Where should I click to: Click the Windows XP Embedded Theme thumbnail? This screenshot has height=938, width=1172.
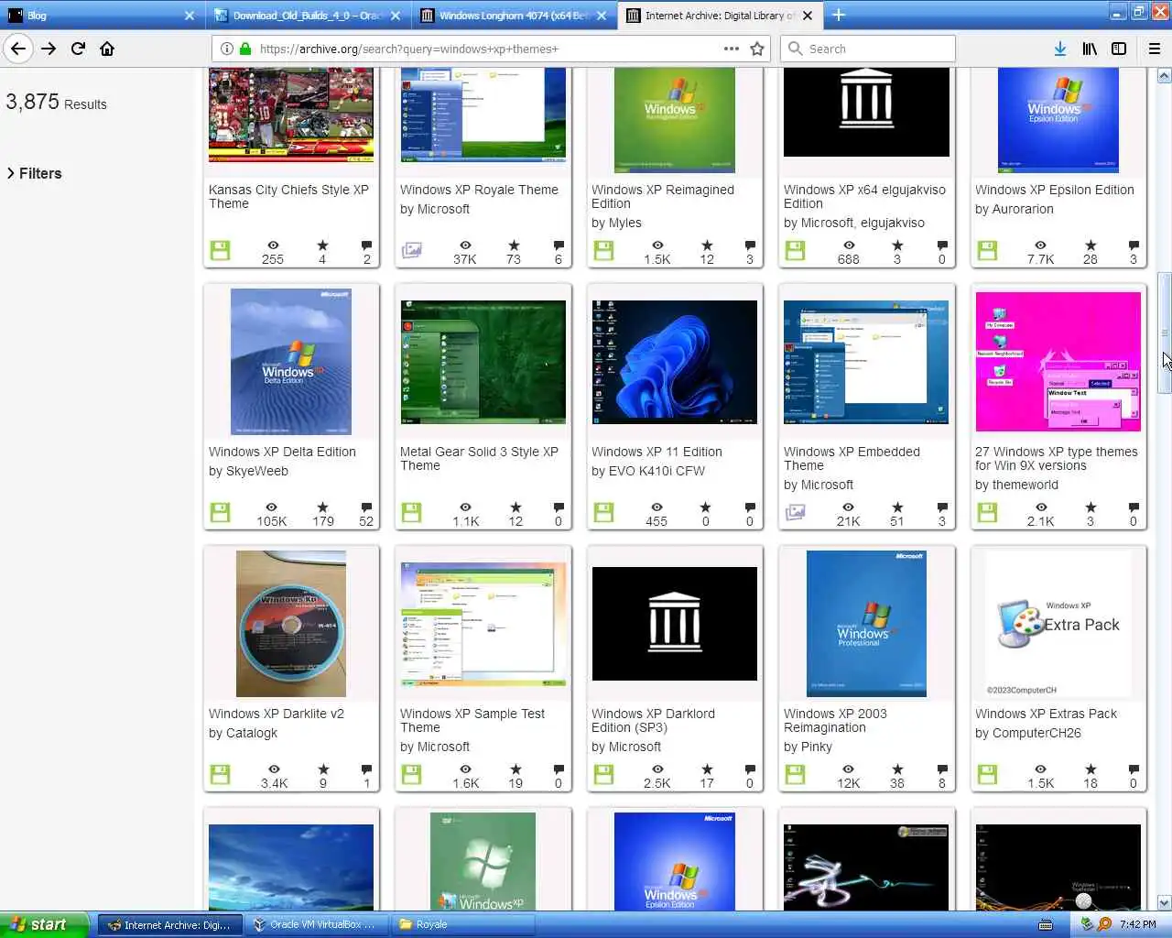pyautogui.click(x=866, y=362)
